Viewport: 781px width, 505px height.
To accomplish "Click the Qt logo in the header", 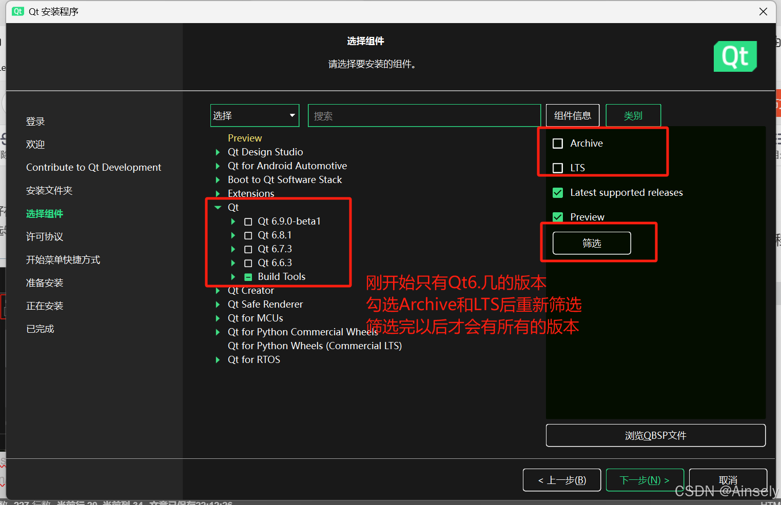I will [735, 56].
